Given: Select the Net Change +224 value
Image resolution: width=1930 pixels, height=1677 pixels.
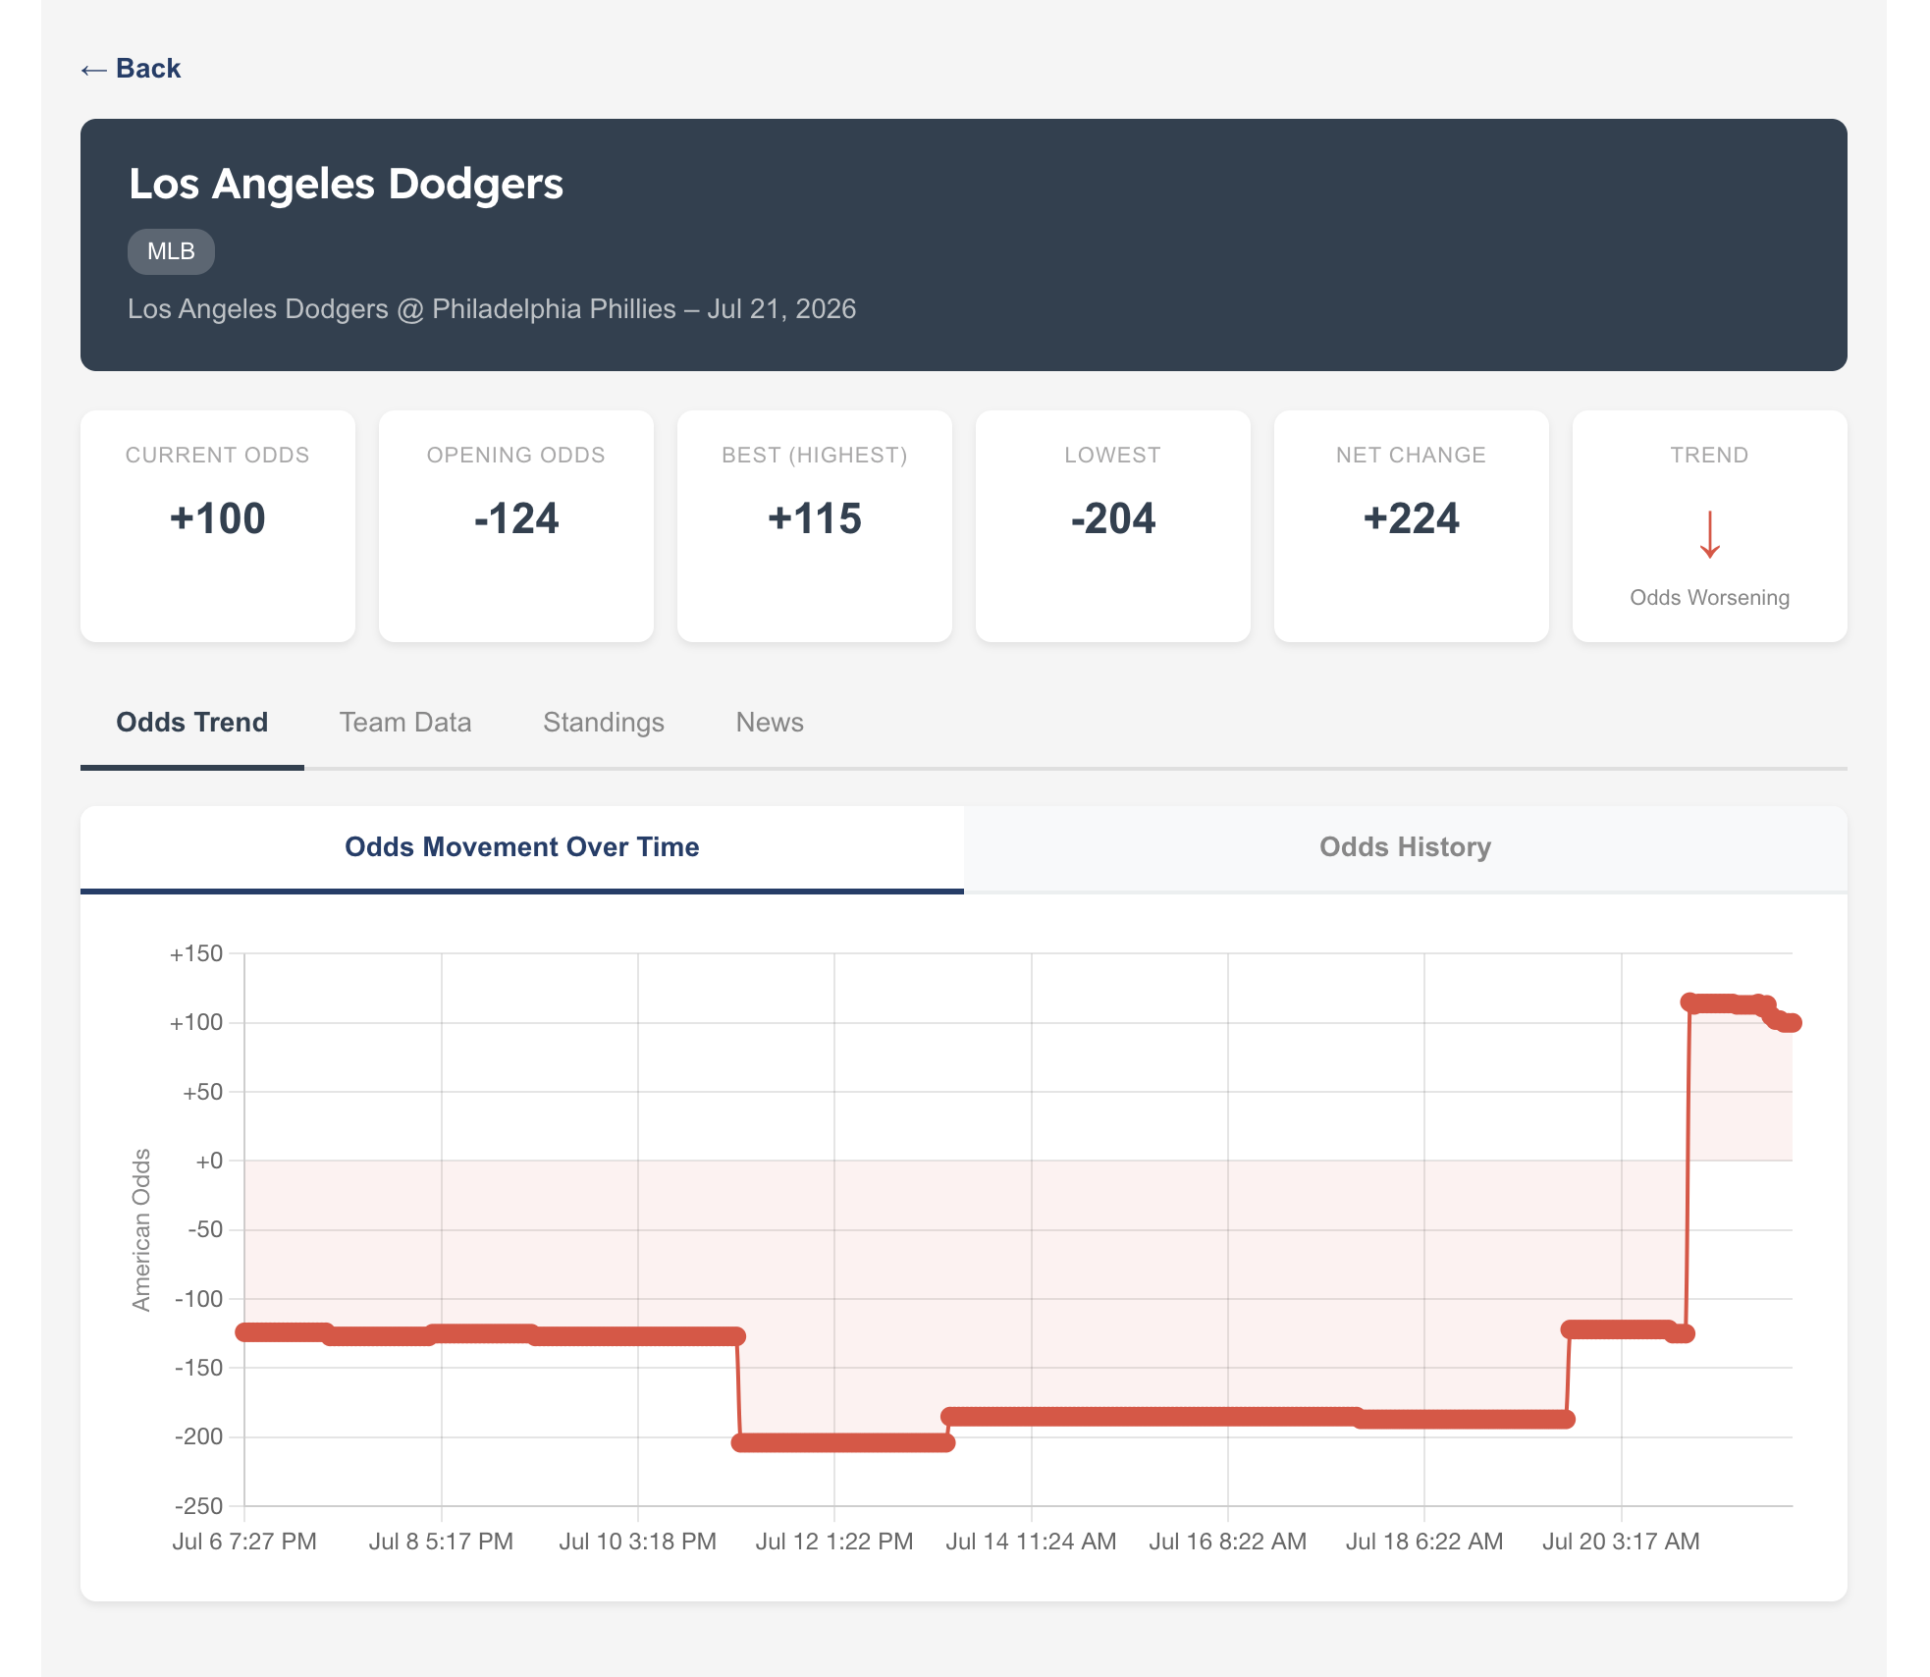Looking at the screenshot, I should tap(1412, 518).
